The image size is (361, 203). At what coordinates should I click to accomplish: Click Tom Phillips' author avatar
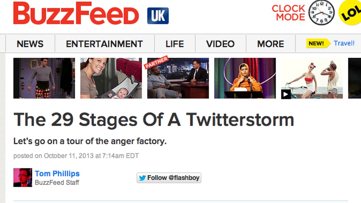(23, 177)
